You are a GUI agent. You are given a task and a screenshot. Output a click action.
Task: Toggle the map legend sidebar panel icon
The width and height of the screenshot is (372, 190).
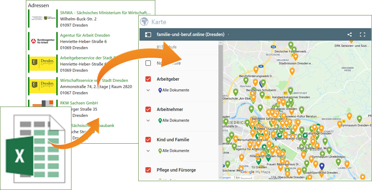tap(148, 34)
